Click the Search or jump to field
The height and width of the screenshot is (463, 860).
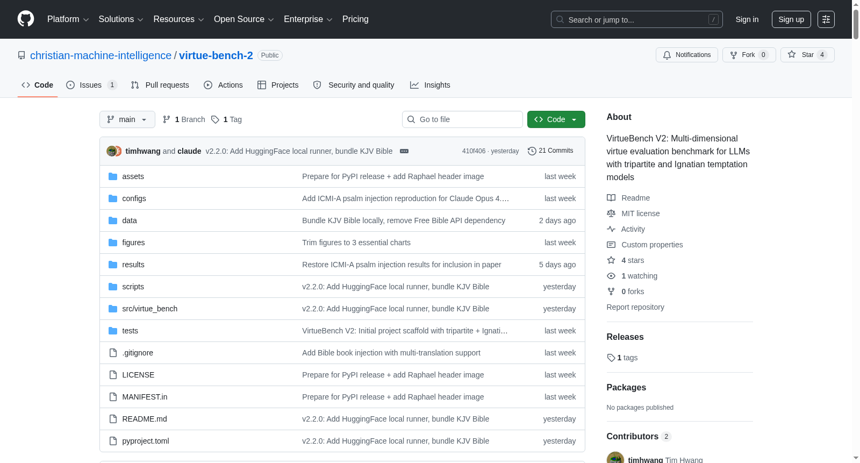click(636, 19)
